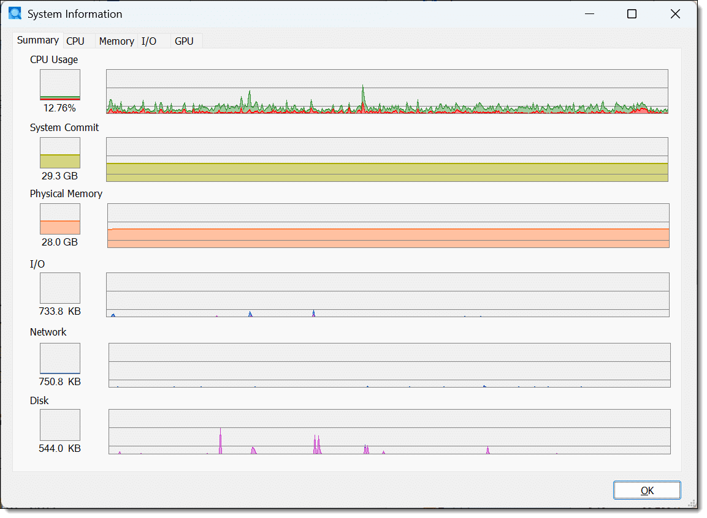Click the Network 750.8 KB gauge box

point(60,358)
